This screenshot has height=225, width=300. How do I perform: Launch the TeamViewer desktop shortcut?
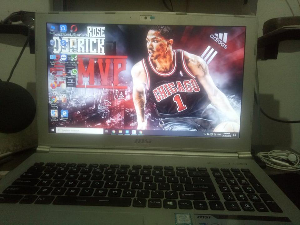pyautogui.click(x=63, y=57)
